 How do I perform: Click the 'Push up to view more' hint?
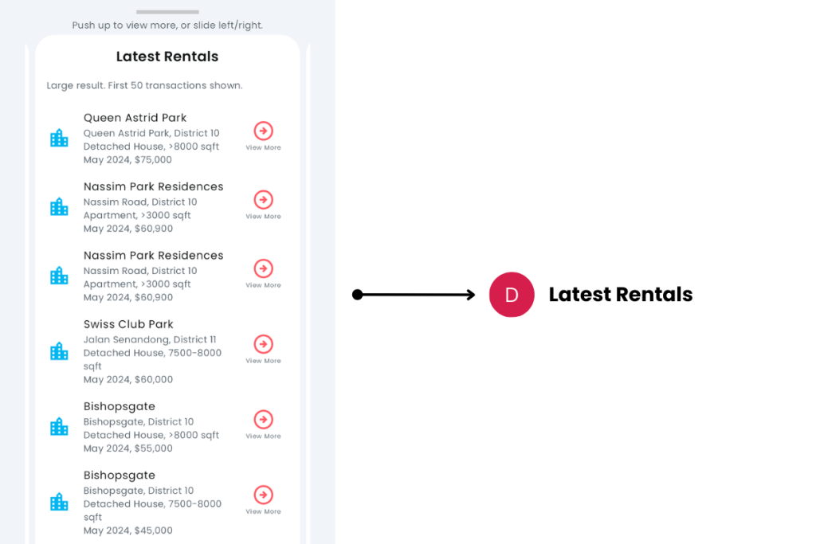[x=167, y=25]
